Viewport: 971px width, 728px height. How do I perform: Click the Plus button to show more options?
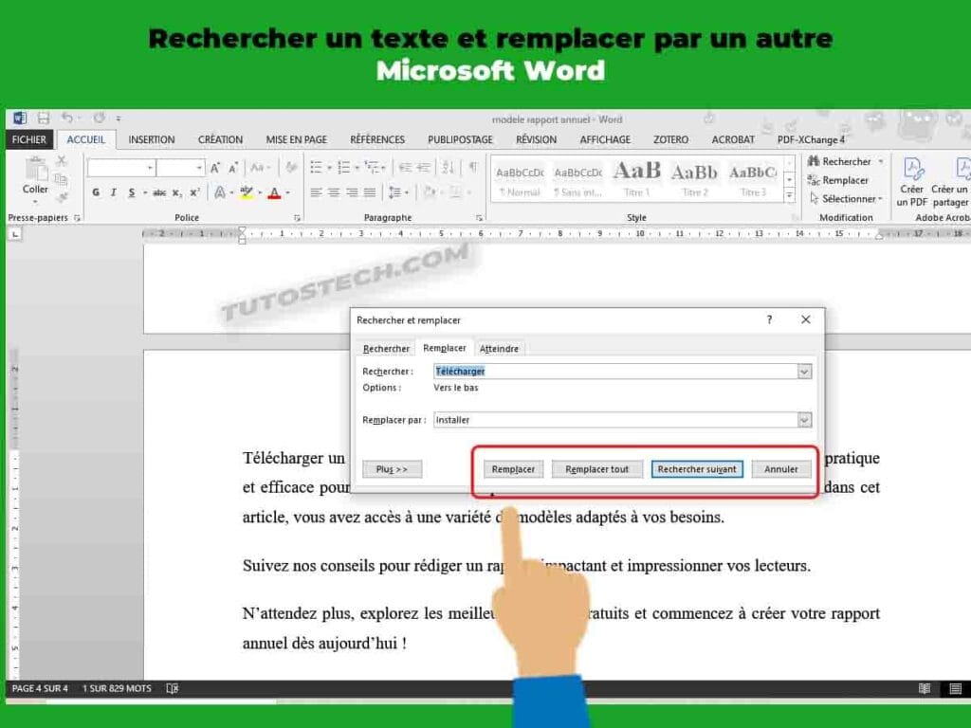[392, 468]
